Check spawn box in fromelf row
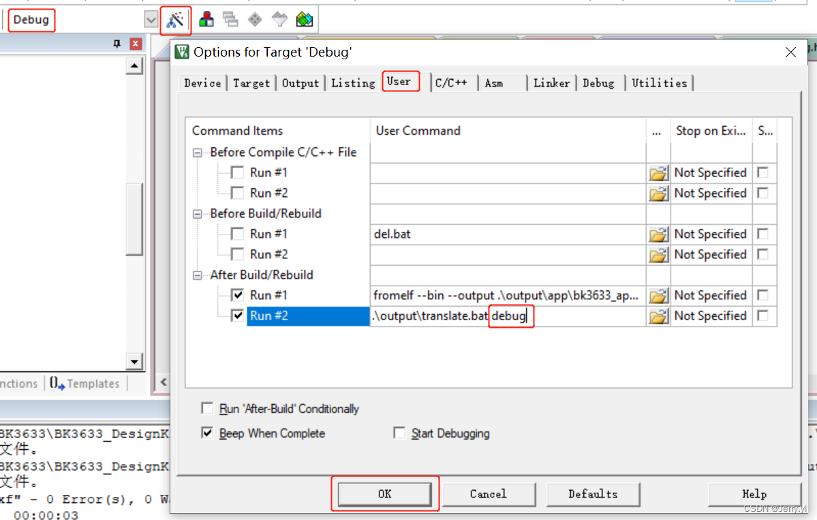This screenshot has width=817, height=520. pos(762,295)
